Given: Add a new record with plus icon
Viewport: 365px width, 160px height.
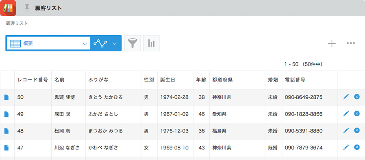Looking at the screenshot, I should point(332,43).
